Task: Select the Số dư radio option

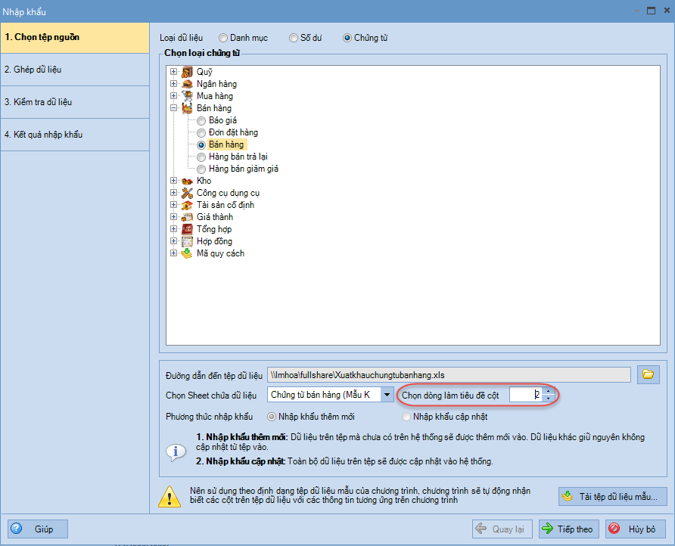Action: pos(294,38)
